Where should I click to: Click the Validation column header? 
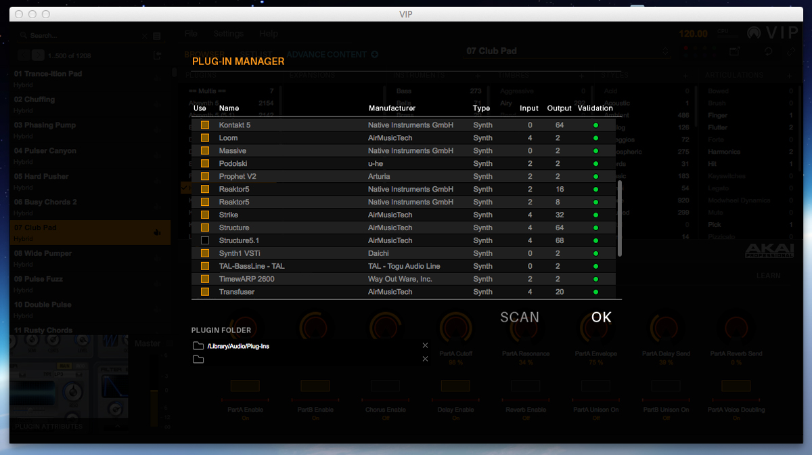[x=595, y=108]
